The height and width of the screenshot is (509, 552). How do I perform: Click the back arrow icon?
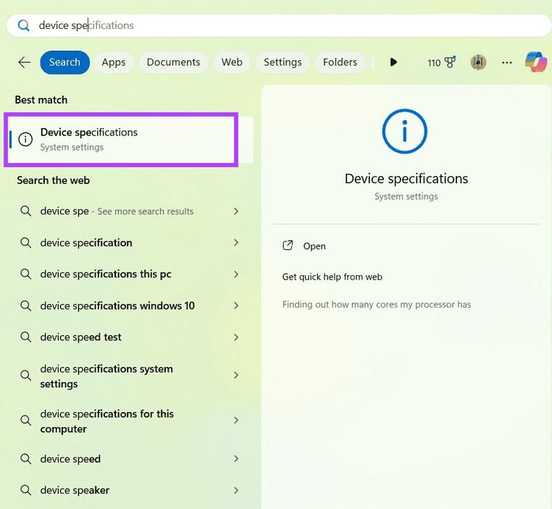tap(25, 62)
